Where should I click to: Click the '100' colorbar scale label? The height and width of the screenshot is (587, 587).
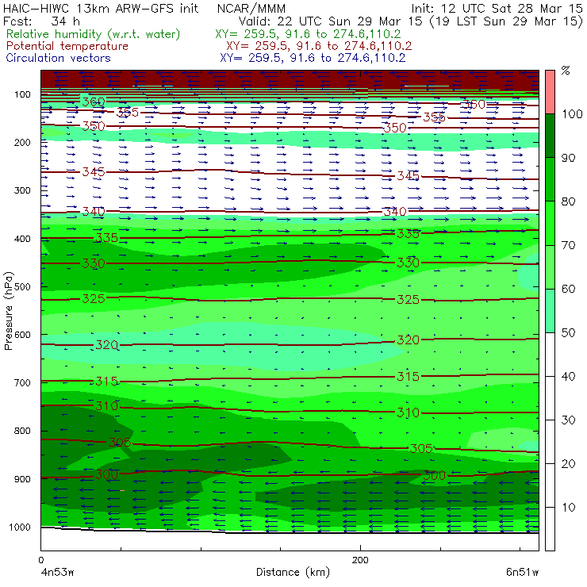(573, 113)
